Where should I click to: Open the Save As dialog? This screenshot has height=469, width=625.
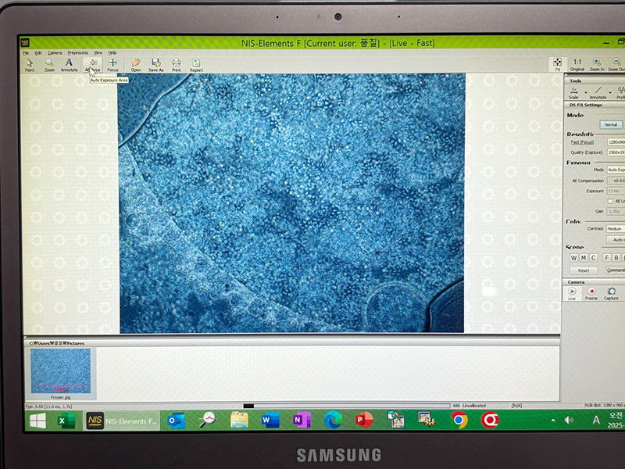point(156,63)
